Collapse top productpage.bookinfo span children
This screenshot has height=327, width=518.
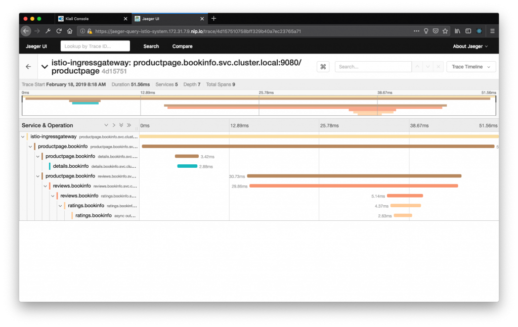tap(30, 147)
